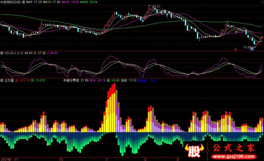264x161 pixels.
Task: Click the MA5: 17.35 label
Action: click(x=34, y=2)
